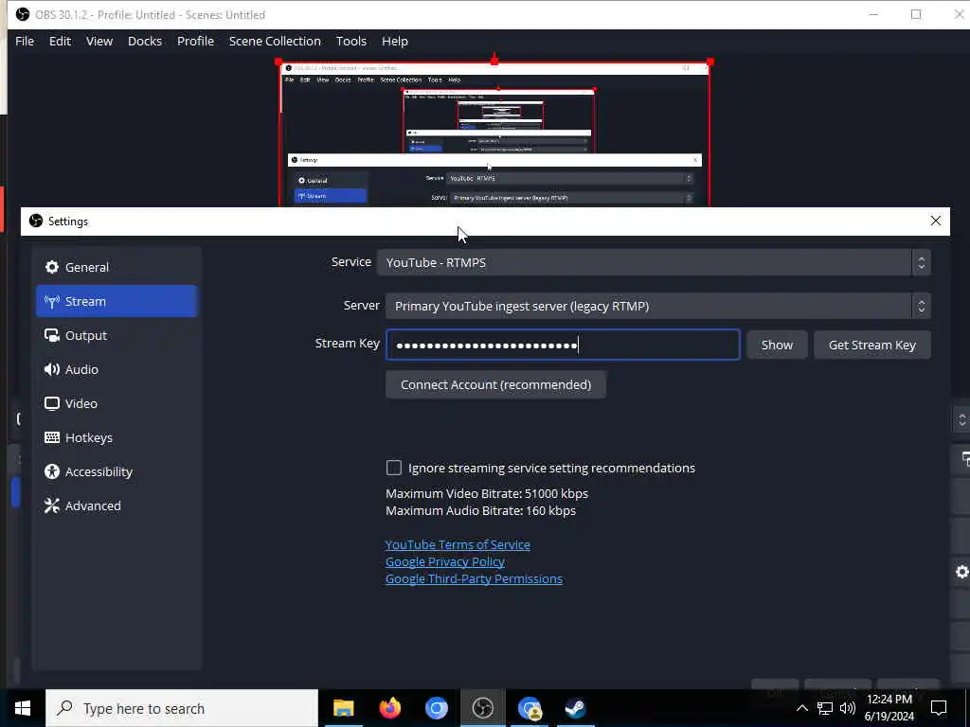Open Hotkeys settings
The image size is (970, 727).
click(117, 437)
